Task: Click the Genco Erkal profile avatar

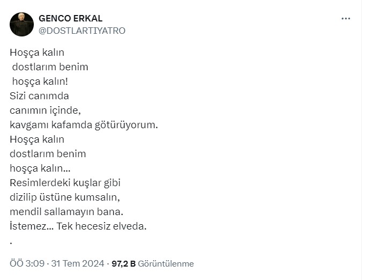Action: [21, 24]
